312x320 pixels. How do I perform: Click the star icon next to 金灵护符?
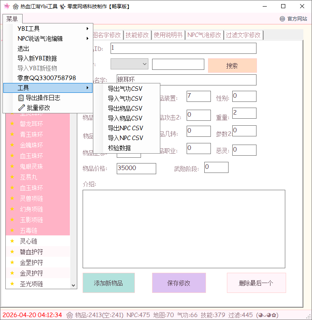click(12, 273)
